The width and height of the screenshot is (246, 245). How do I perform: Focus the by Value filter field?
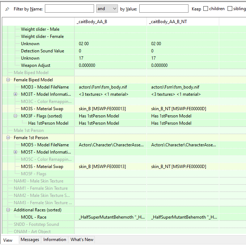click(x=164, y=9)
